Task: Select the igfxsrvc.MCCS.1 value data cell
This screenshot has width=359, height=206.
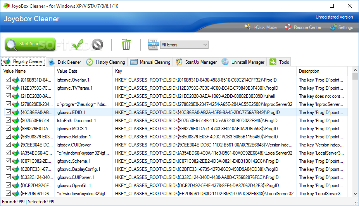Action: pyautogui.click(x=72, y=129)
